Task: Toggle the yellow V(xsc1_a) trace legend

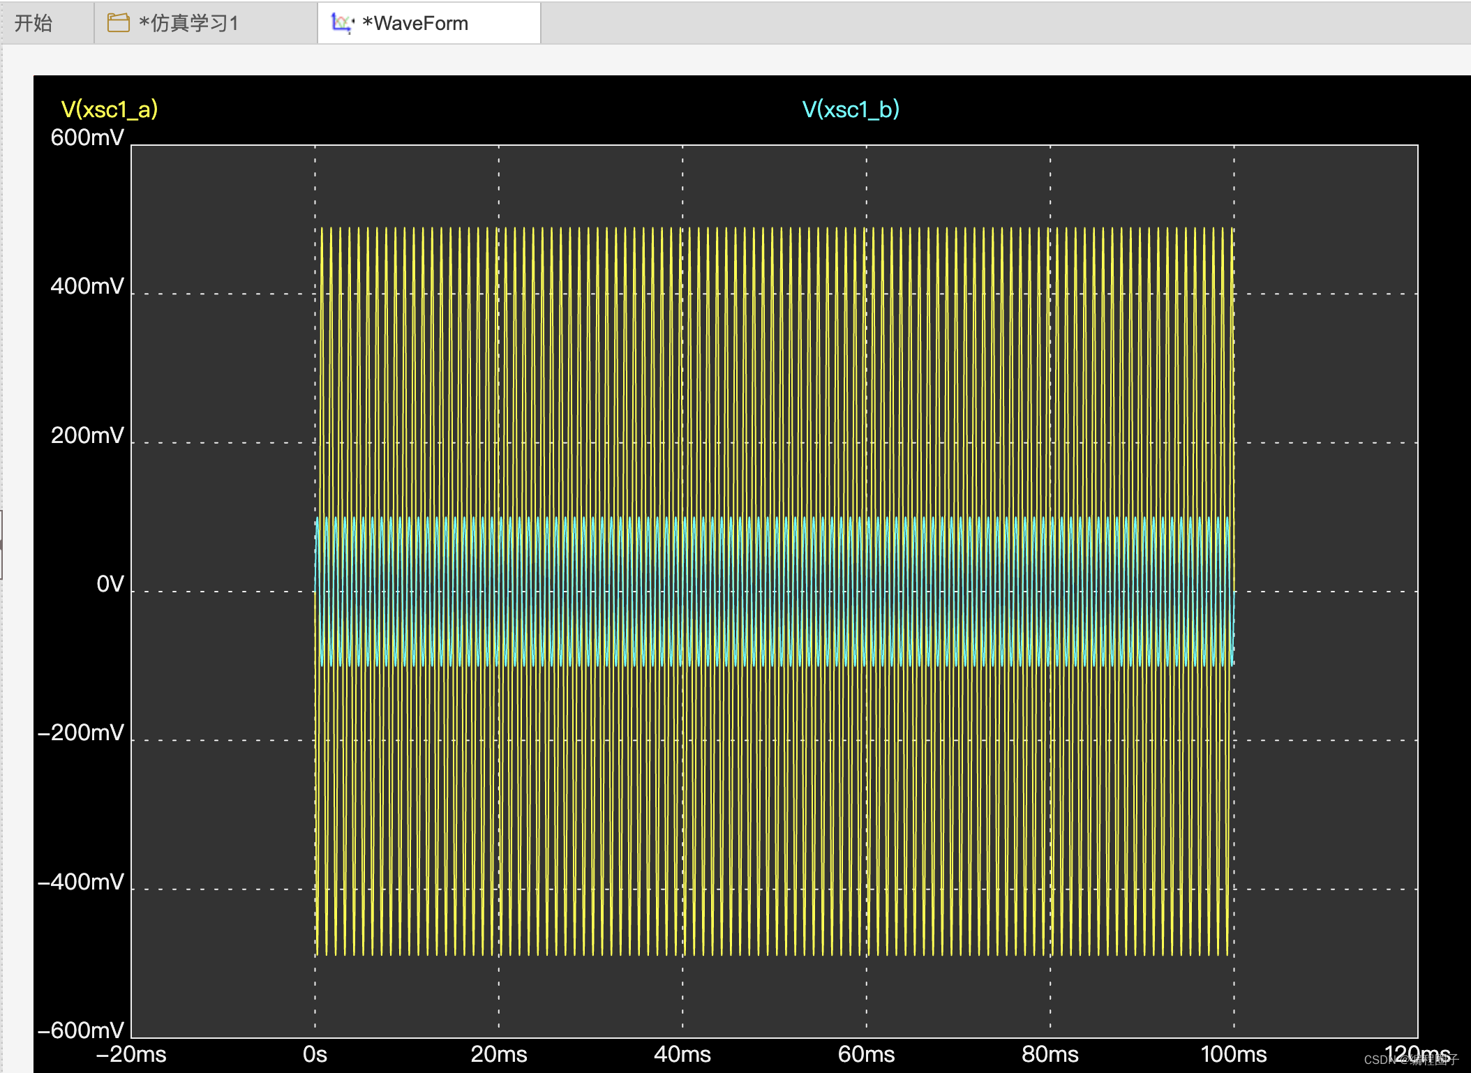Action: 110,110
